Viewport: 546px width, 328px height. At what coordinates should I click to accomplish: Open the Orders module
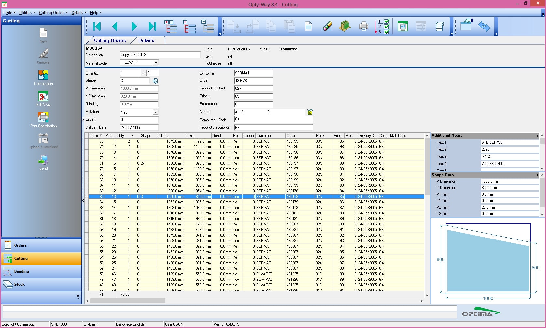click(x=41, y=245)
